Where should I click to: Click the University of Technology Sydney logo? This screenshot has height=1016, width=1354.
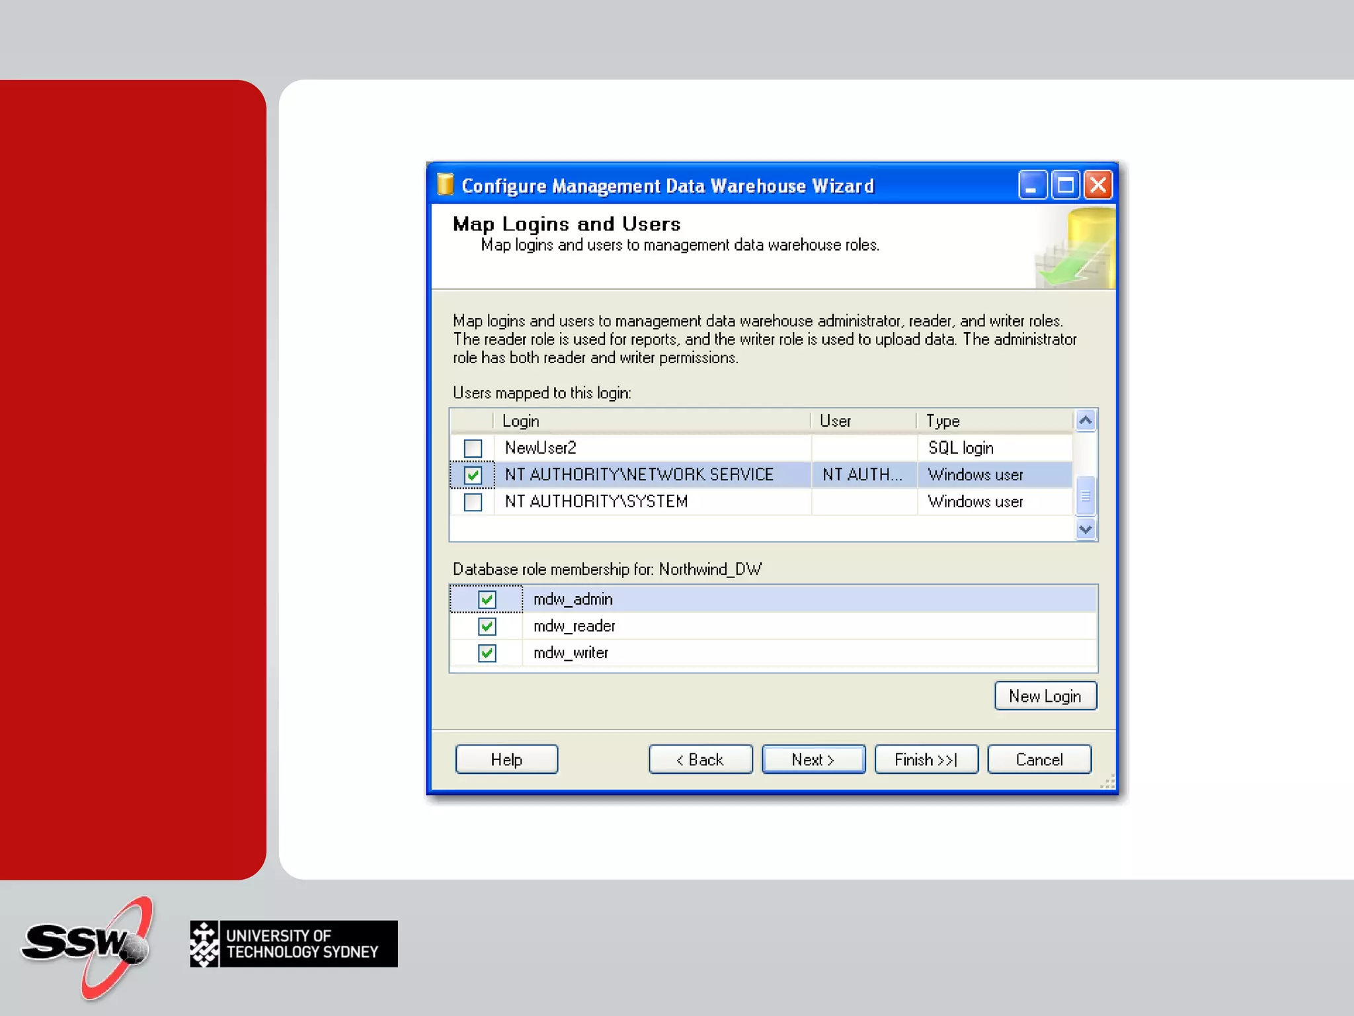point(294,944)
